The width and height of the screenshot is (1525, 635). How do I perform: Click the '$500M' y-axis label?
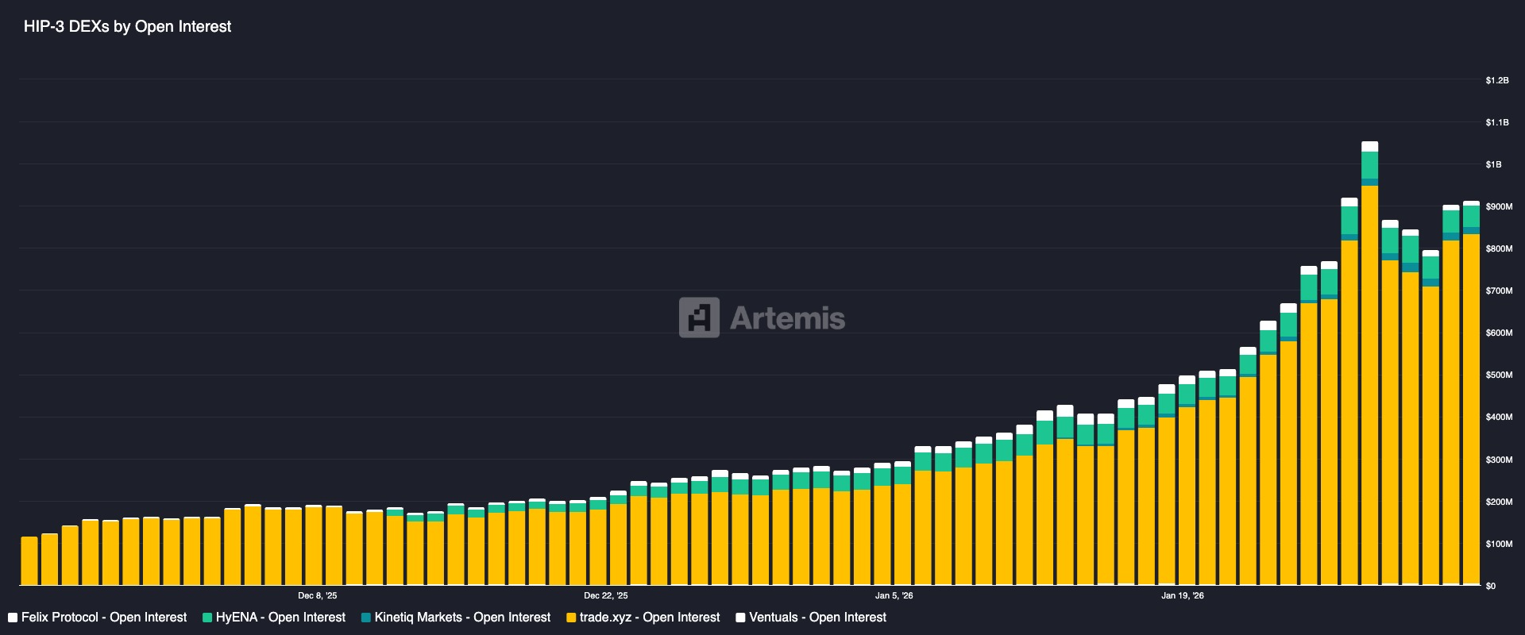click(1499, 375)
